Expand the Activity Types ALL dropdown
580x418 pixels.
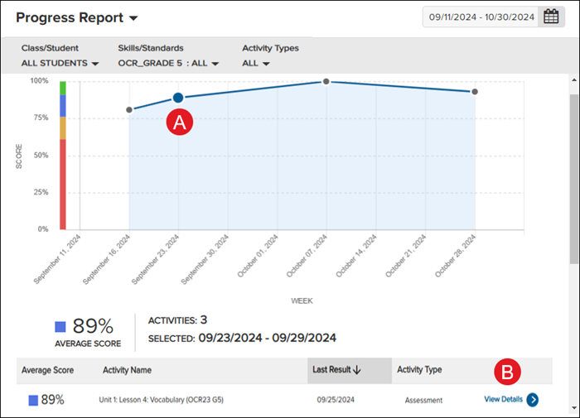coord(256,63)
